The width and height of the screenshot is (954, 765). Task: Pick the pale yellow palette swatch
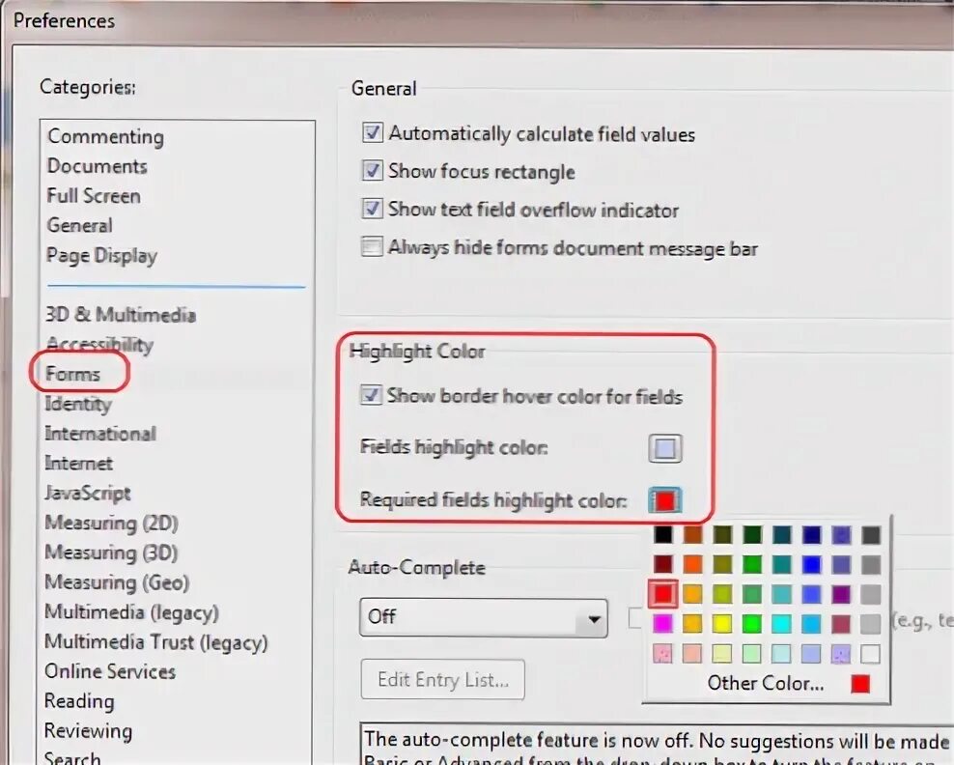722,654
